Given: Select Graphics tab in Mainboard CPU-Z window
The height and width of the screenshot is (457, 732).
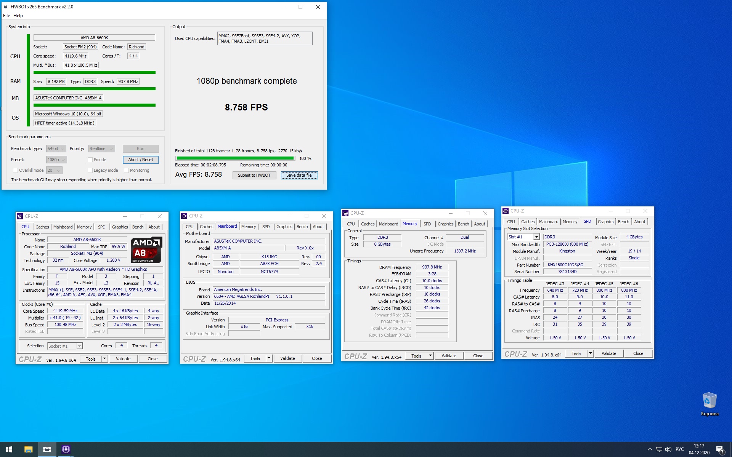Looking at the screenshot, I should click(284, 227).
